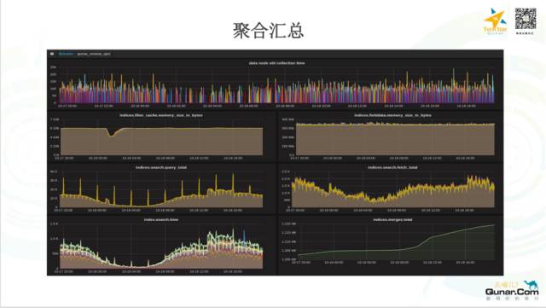Screen dimensions: 546x308
Task: Open the data node old collection time panel title
Action: click(x=276, y=63)
